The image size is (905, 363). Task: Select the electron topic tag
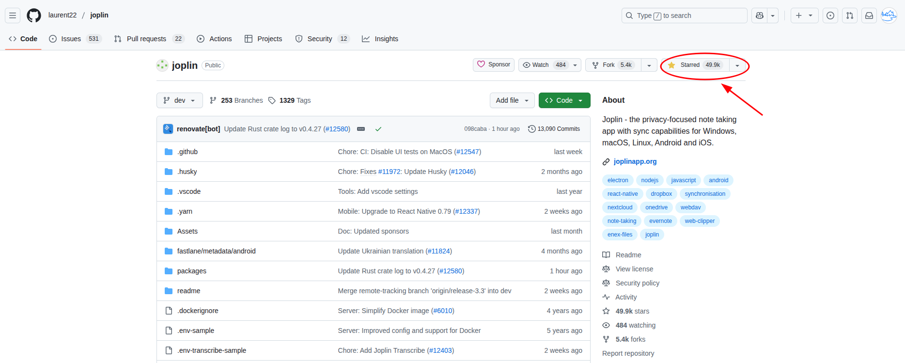pyautogui.click(x=618, y=180)
